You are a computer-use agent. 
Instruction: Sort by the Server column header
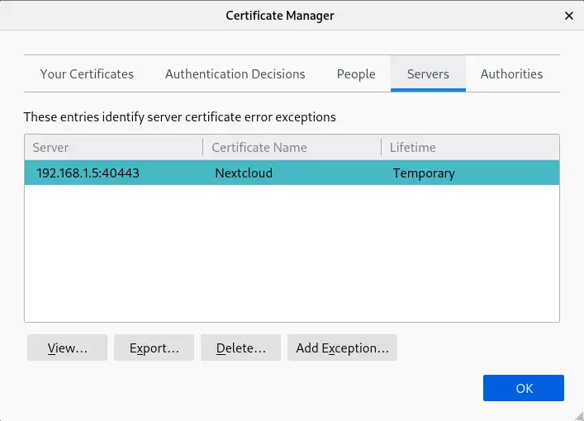point(113,148)
